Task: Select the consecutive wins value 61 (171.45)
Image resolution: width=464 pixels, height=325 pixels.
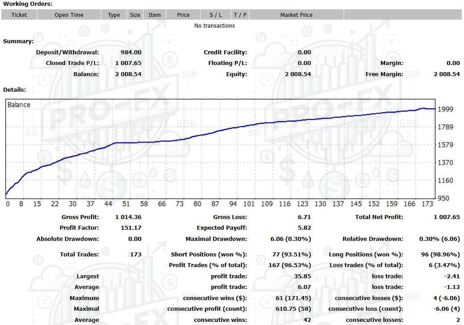Action: tap(293, 298)
